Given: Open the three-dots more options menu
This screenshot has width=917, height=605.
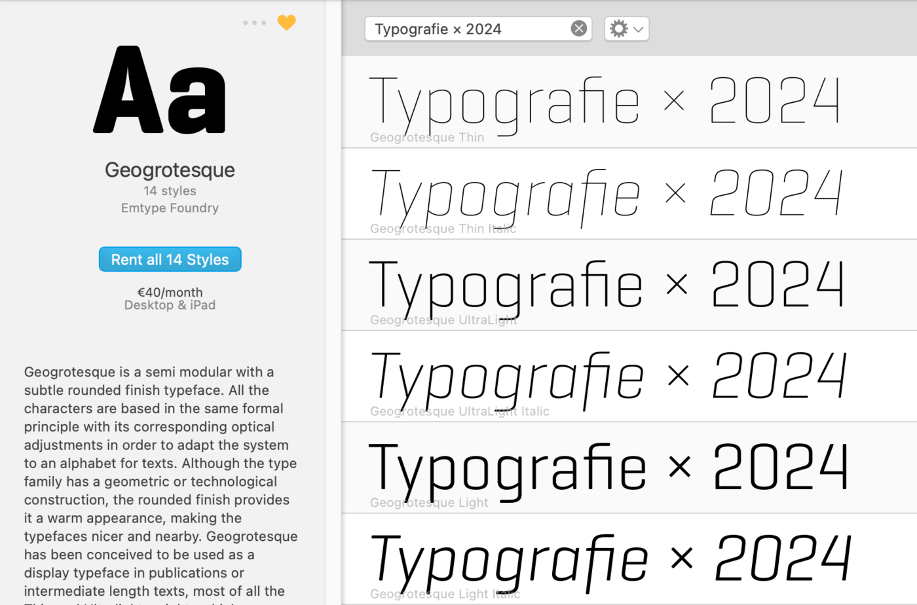Looking at the screenshot, I should click(x=255, y=23).
